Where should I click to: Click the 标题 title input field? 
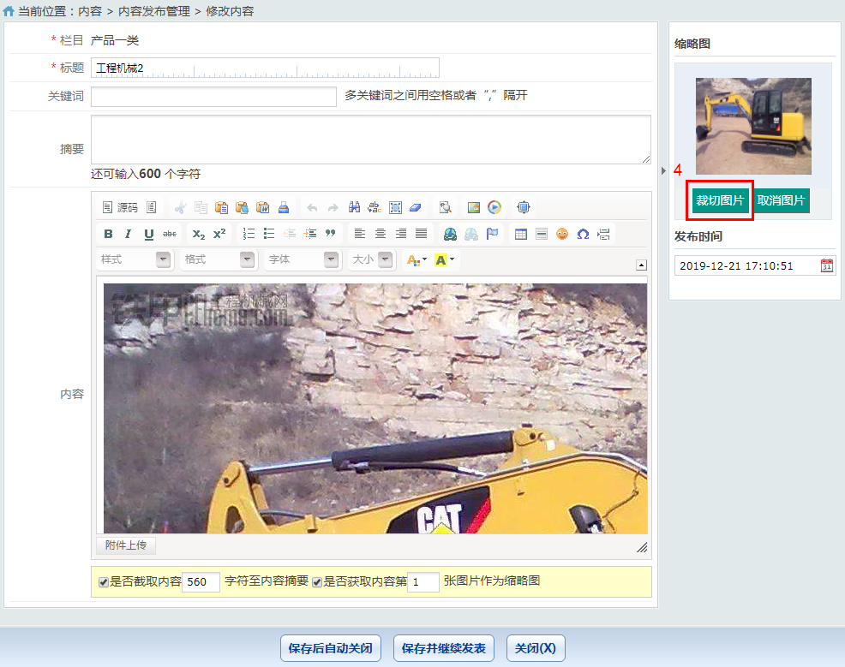(x=265, y=68)
